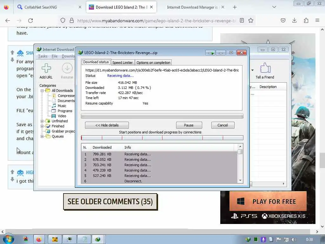Click connection row 4 with 479.239 KB
This screenshot has width=325, height=244.
159,170
